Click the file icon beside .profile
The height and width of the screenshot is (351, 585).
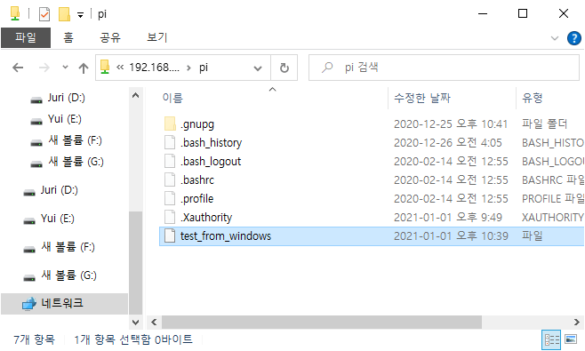[170, 198]
